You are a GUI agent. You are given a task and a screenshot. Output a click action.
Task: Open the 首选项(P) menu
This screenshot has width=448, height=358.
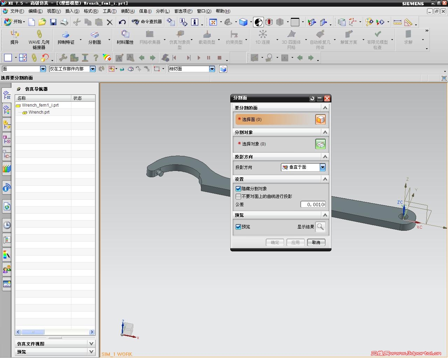(183, 11)
